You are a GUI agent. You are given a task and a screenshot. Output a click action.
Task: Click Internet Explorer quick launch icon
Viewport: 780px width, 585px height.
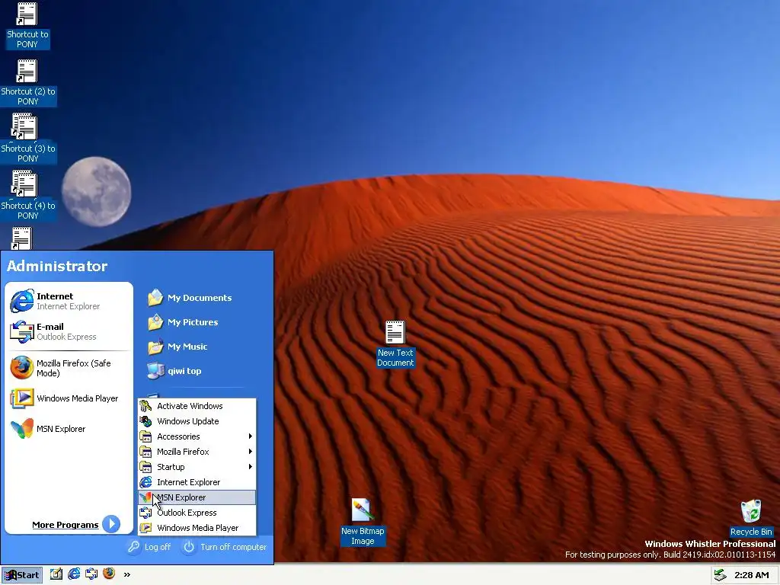(74, 574)
